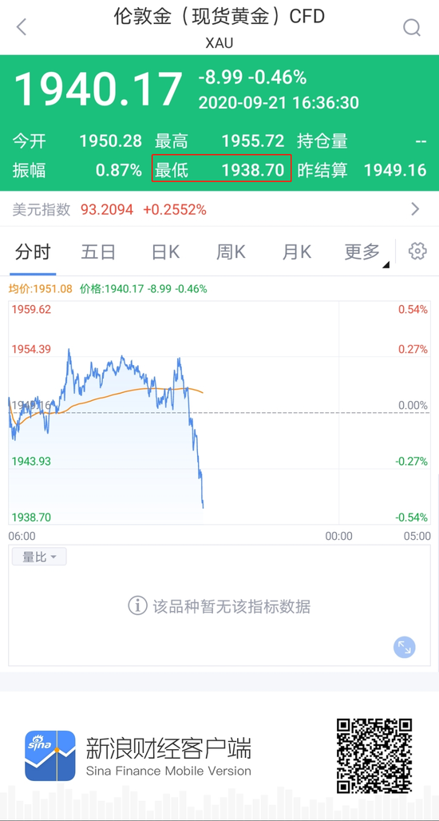Open the 美元指数 row chevron
The image size is (439, 821).
tap(416, 209)
